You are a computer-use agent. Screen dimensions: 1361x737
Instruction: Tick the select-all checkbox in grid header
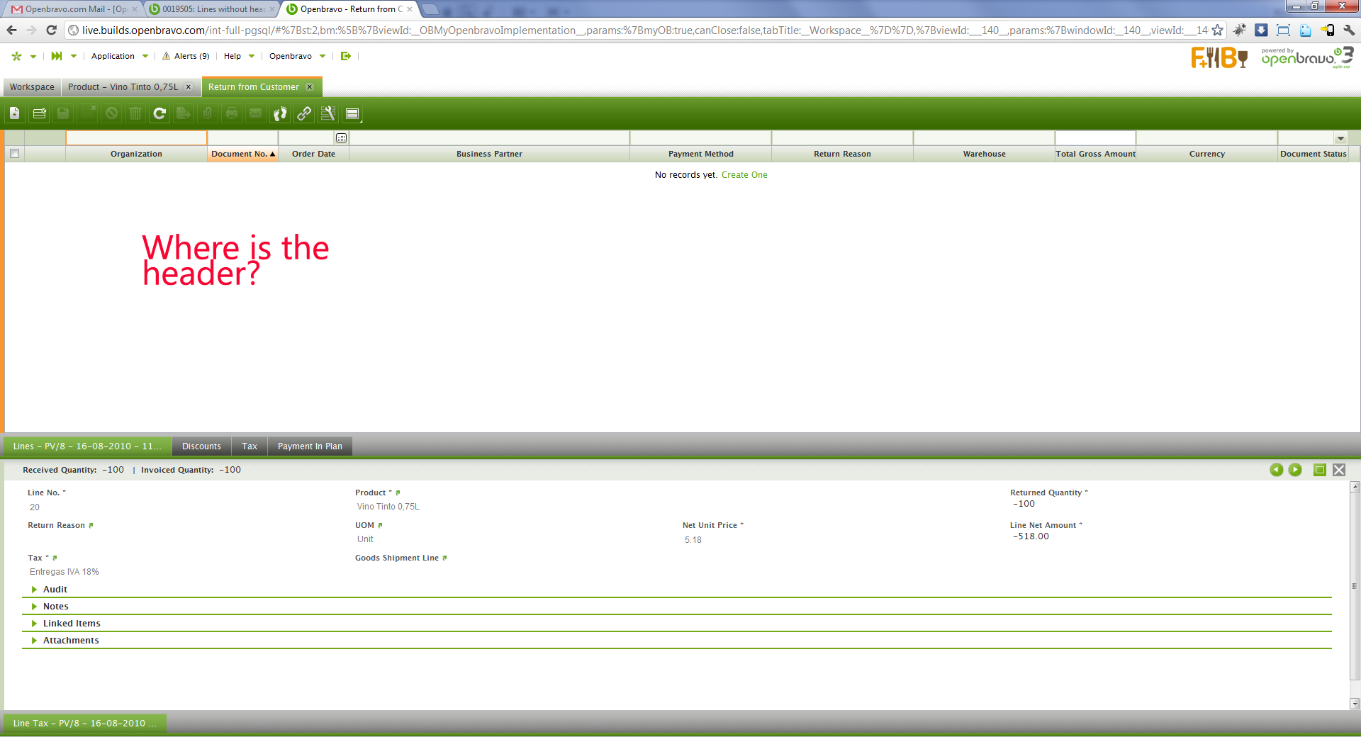pos(14,154)
